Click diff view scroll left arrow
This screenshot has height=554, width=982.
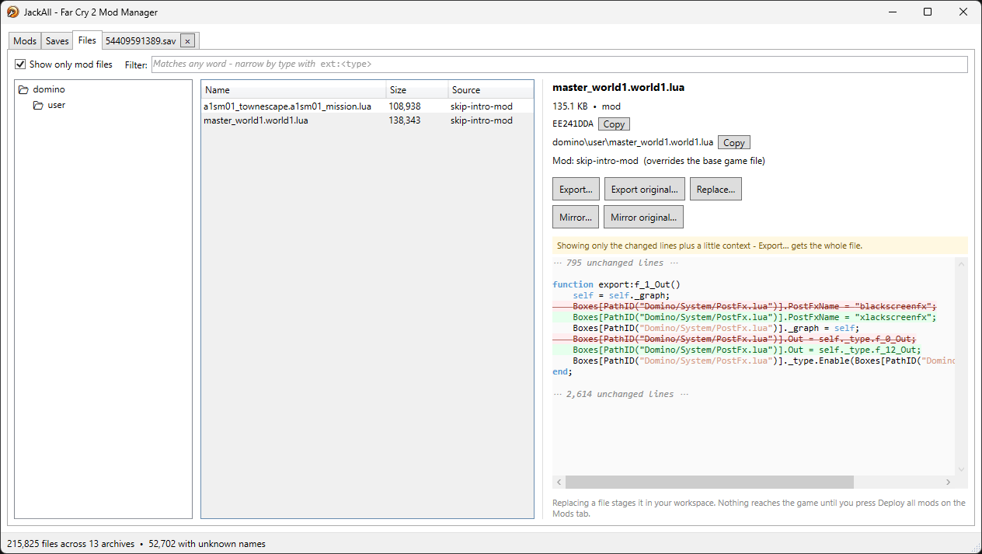(559, 482)
